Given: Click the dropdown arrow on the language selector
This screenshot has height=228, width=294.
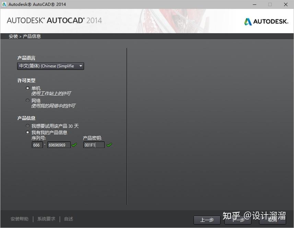Looking at the screenshot, I should (x=80, y=66).
